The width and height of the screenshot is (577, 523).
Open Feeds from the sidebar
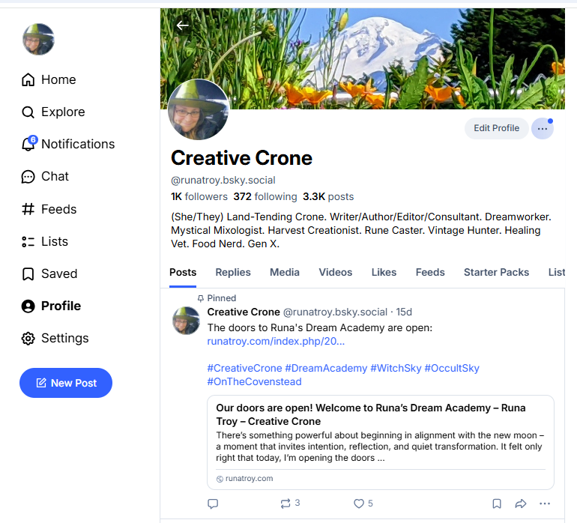tap(49, 209)
